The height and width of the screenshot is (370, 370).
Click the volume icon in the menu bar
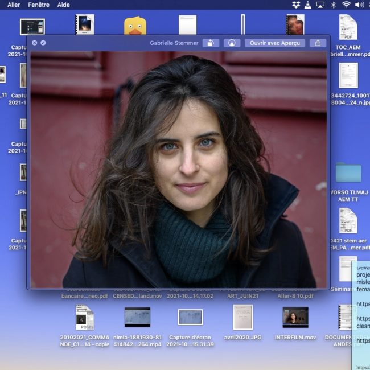click(x=360, y=5)
